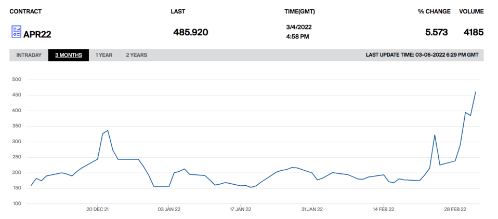498x219 pixels.
Task: Select the last price value 485.920
Action: (190, 33)
